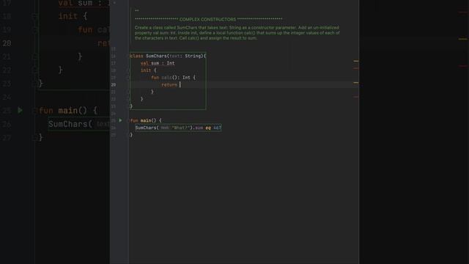Image resolution: width=469 pixels, height=264 pixels.
Task: Click yellow warning stripe on background window's right edge
Action: (x=463, y=39)
